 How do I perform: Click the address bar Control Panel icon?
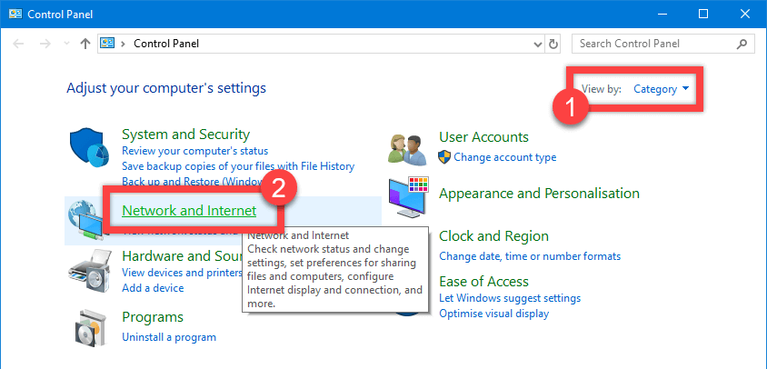click(107, 44)
